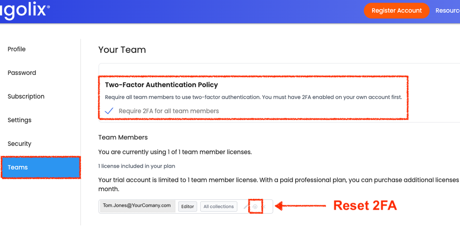460x227 pixels.
Task: Click the Reset 2FA icon for Tom.Jones
Action: pyautogui.click(x=255, y=207)
